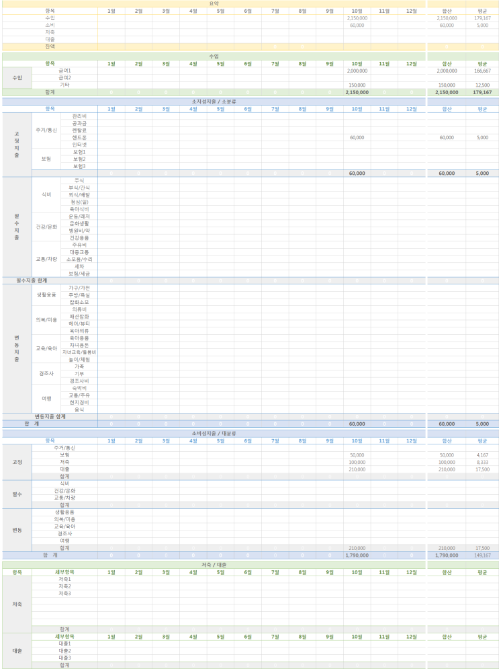Select the 소모품/수리 row label
The image size is (499, 669).
79,260
